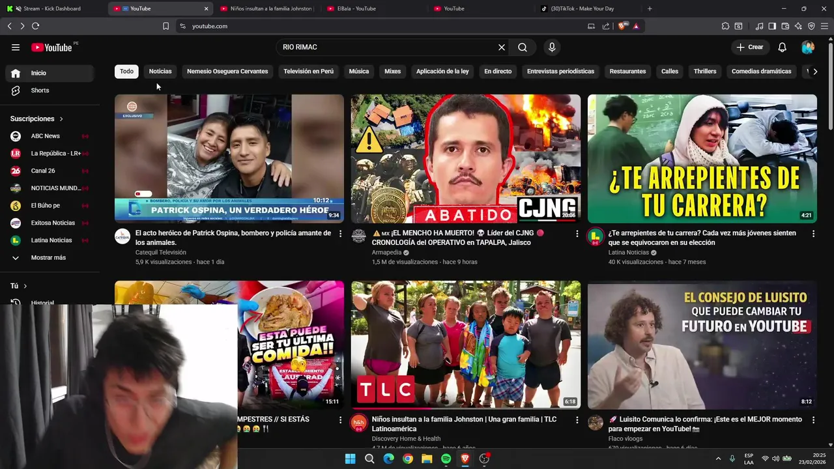Select the Restaurantes chip
The width and height of the screenshot is (834, 469).
[627, 72]
